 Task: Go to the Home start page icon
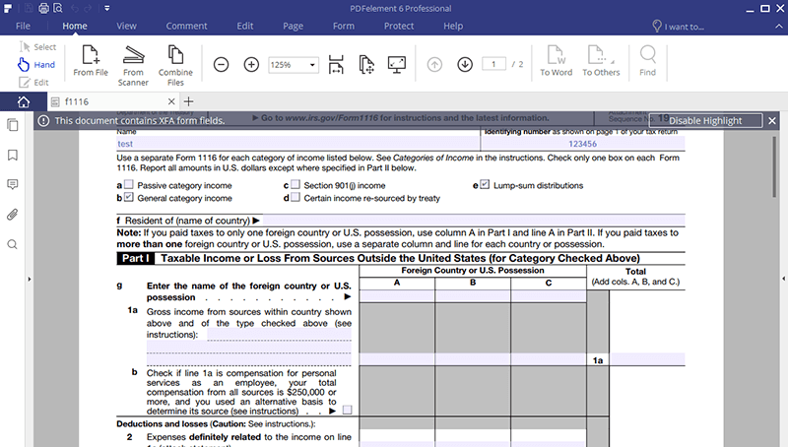click(x=23, y=101)
